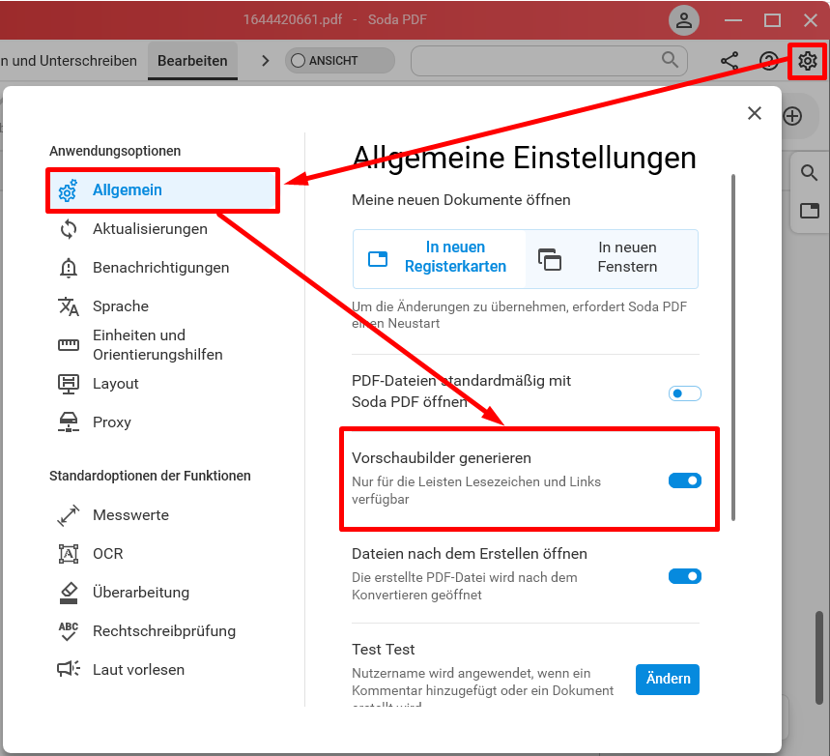Open OCR options
Viewport: 830px width, 756px height.
108,554
